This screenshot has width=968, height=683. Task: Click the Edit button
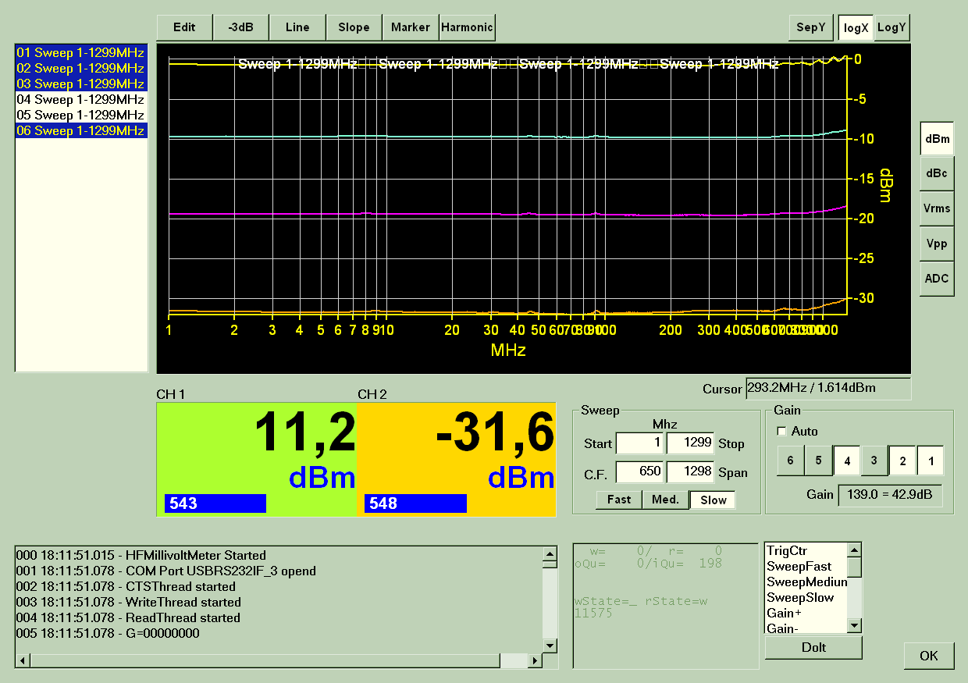184,27
